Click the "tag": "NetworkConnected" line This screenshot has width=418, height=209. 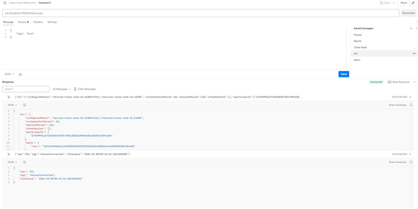[x=37, y=175]
